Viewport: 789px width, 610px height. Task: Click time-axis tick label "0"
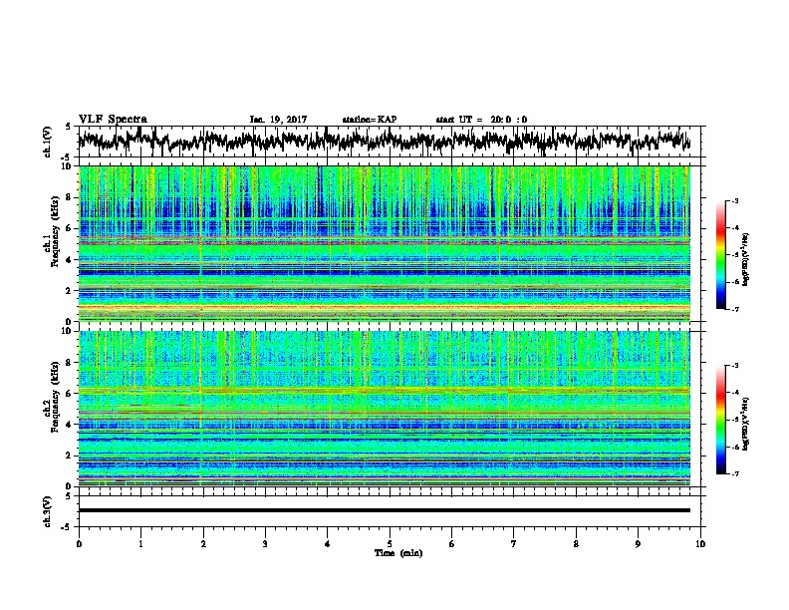tap(79, 544)
